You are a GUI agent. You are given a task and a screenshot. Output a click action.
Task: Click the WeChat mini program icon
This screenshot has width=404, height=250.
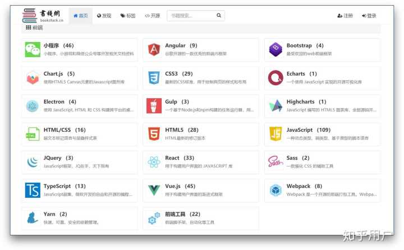33,50
